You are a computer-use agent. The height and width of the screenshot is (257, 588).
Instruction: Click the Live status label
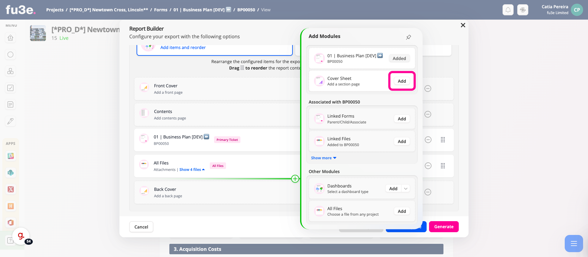point(64,38)
